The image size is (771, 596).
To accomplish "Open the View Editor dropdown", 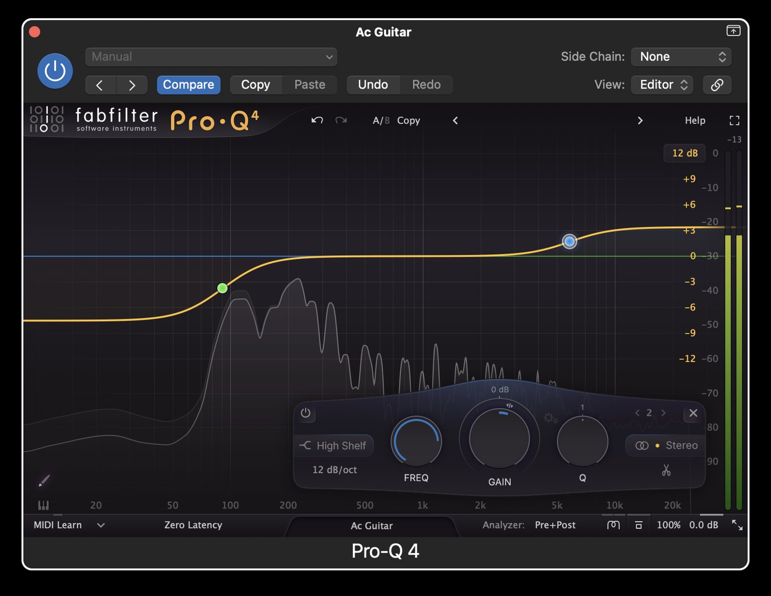I will (662, 85).
